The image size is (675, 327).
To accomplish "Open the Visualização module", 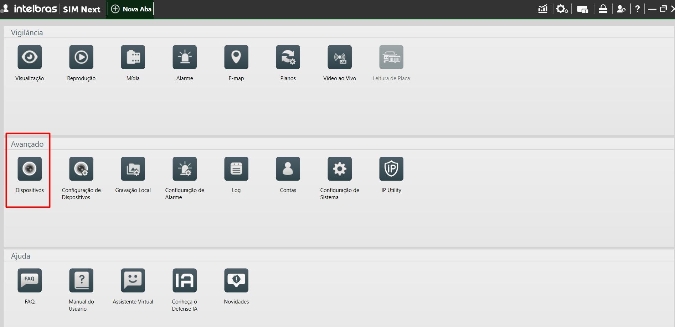I will (30, 57).
